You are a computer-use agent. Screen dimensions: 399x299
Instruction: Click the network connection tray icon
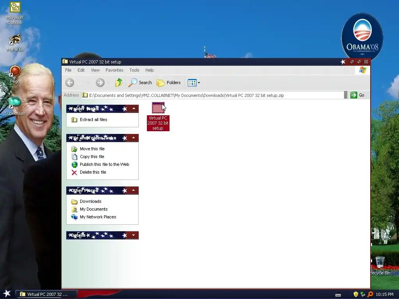click(363, 294)
